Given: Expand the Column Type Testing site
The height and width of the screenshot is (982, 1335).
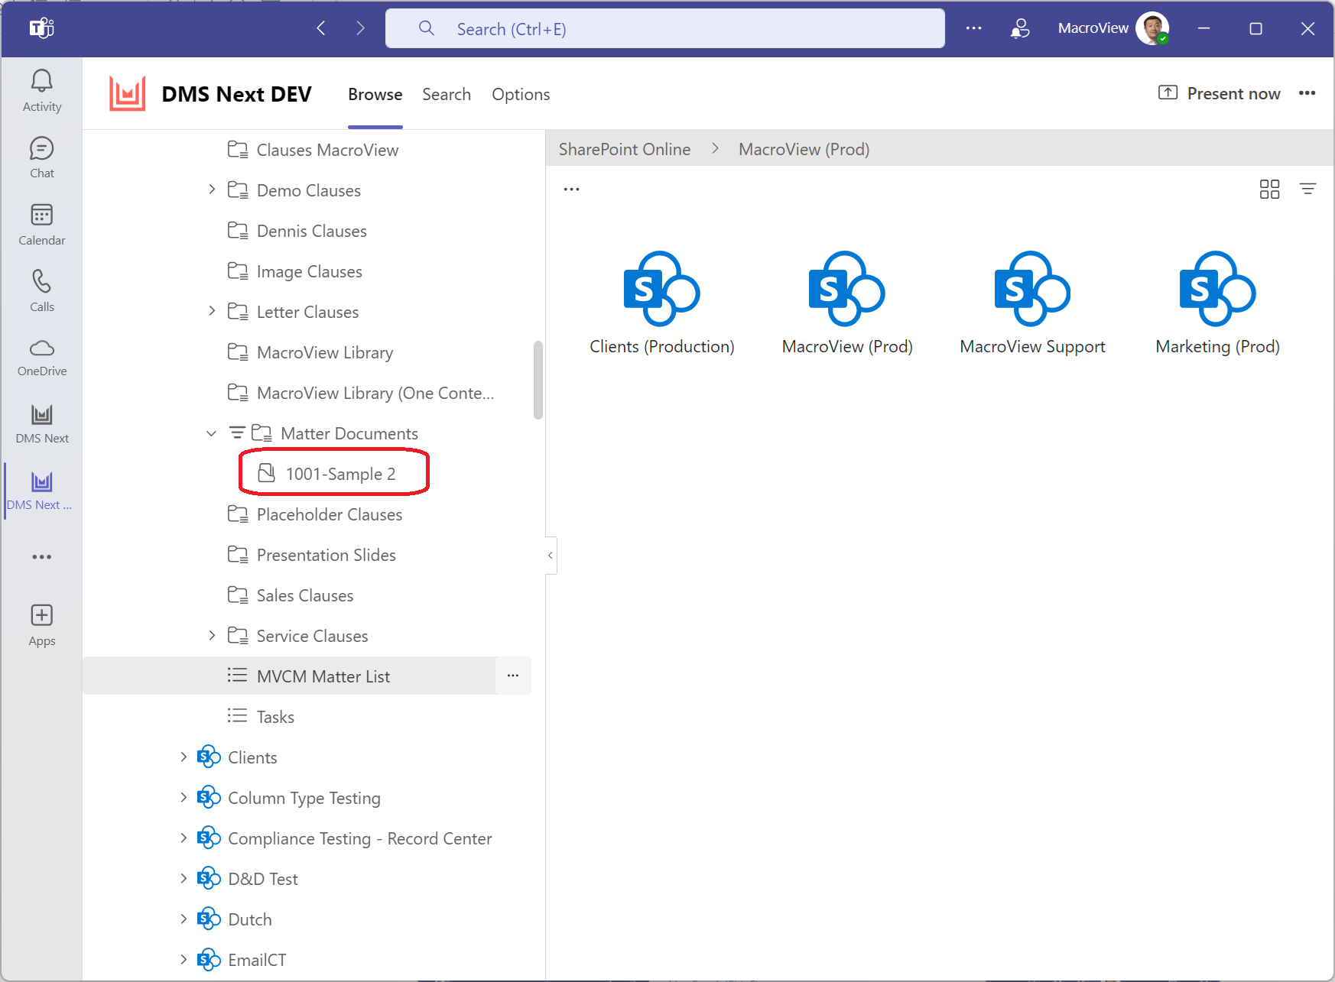Looking at the screenshot, I should tap(184, 797).
